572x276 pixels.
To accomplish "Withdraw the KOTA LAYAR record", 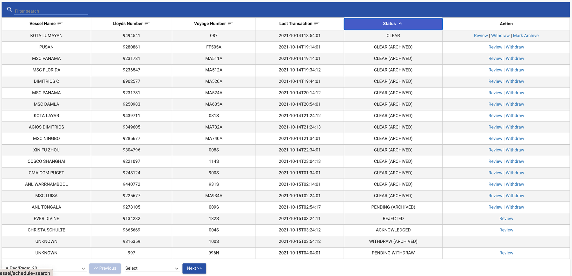I will pyautogui.click(x=515, y=116).
